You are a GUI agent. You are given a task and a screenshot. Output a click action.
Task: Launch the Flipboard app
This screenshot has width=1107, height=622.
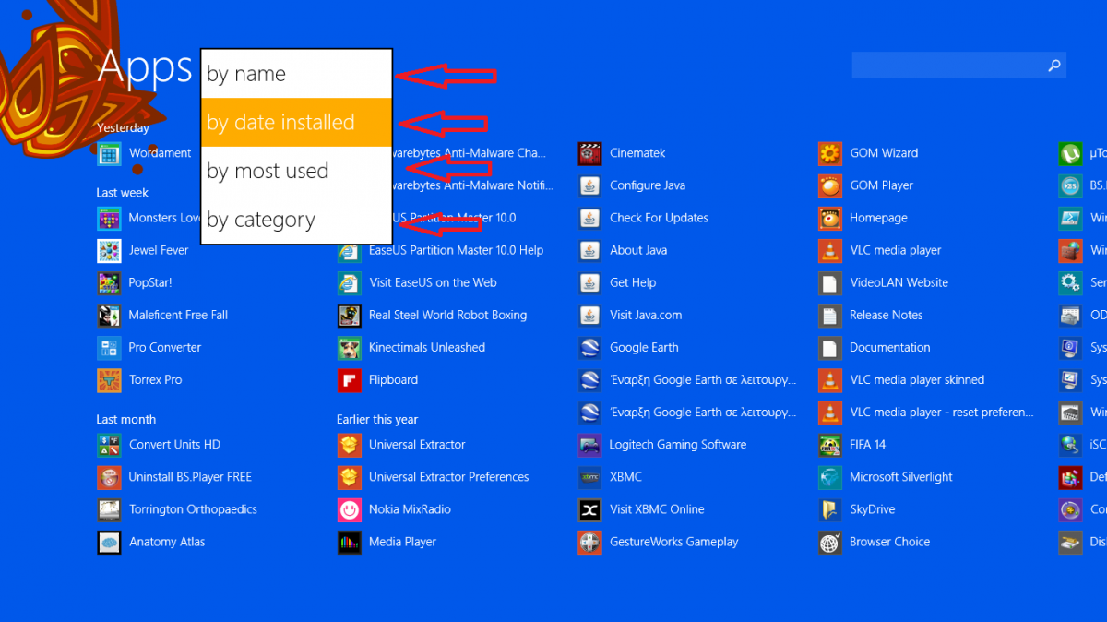(x=378, y=379)
